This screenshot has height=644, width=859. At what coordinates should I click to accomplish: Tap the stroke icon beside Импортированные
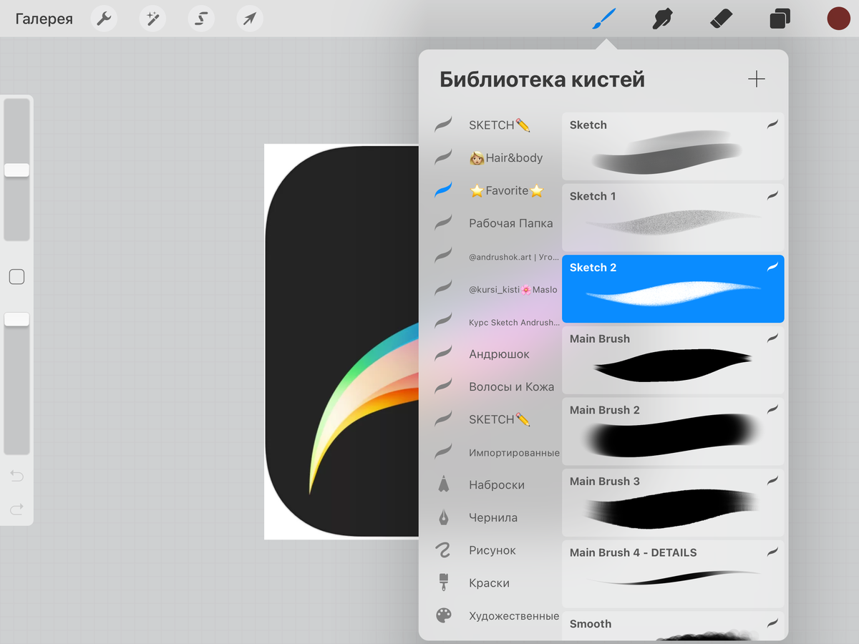(444, 452)
